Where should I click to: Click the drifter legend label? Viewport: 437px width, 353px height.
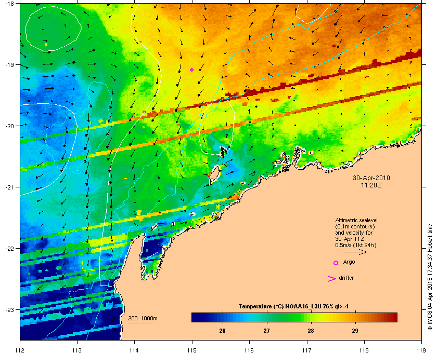[346, 278]
